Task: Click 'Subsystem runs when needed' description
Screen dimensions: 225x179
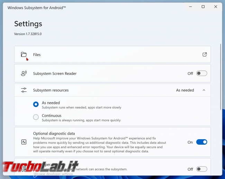Action: (x=81, y=107)
